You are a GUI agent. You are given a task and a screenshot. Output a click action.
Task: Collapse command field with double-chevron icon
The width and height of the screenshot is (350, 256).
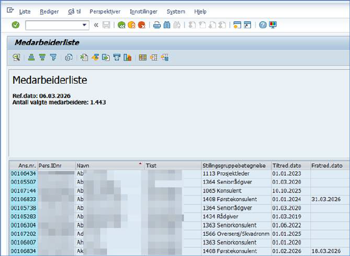tap(96, 25)
